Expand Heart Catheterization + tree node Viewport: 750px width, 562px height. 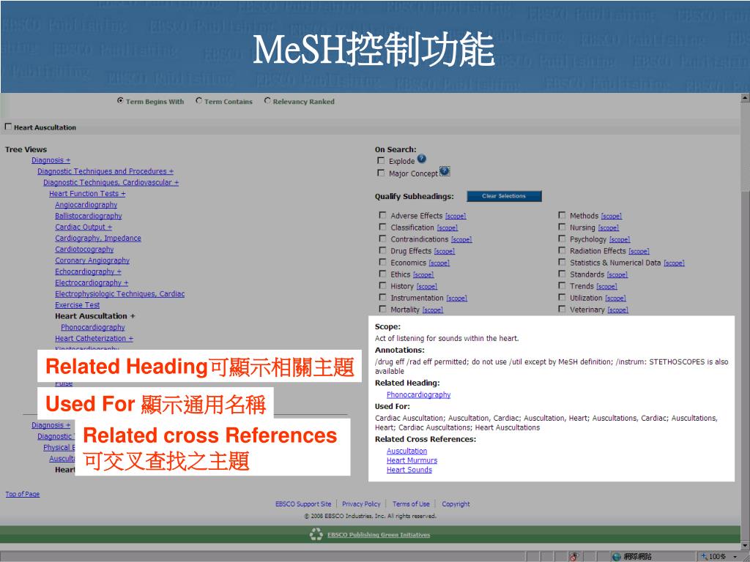tap(94, 338)
